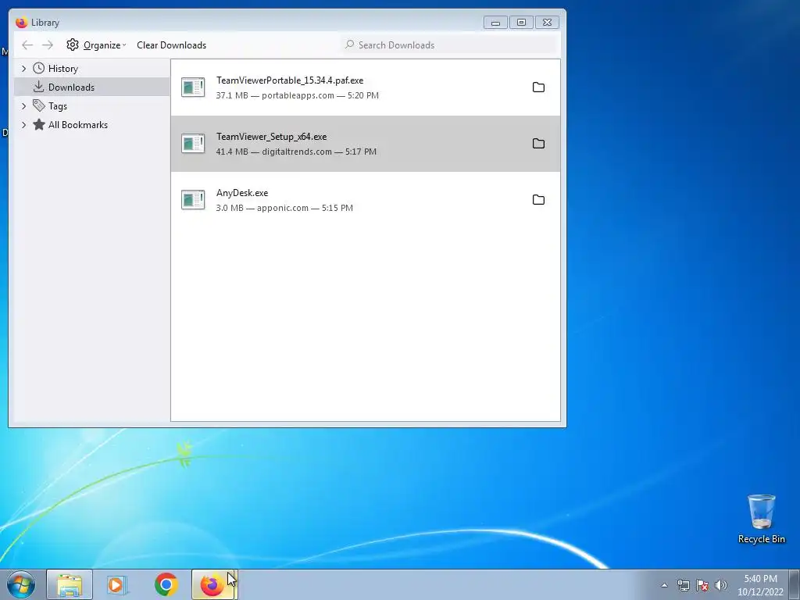Open the Organize gear menu
This screenshot has width=800, height=600.
pyautogui.click(x=96, y=45)
